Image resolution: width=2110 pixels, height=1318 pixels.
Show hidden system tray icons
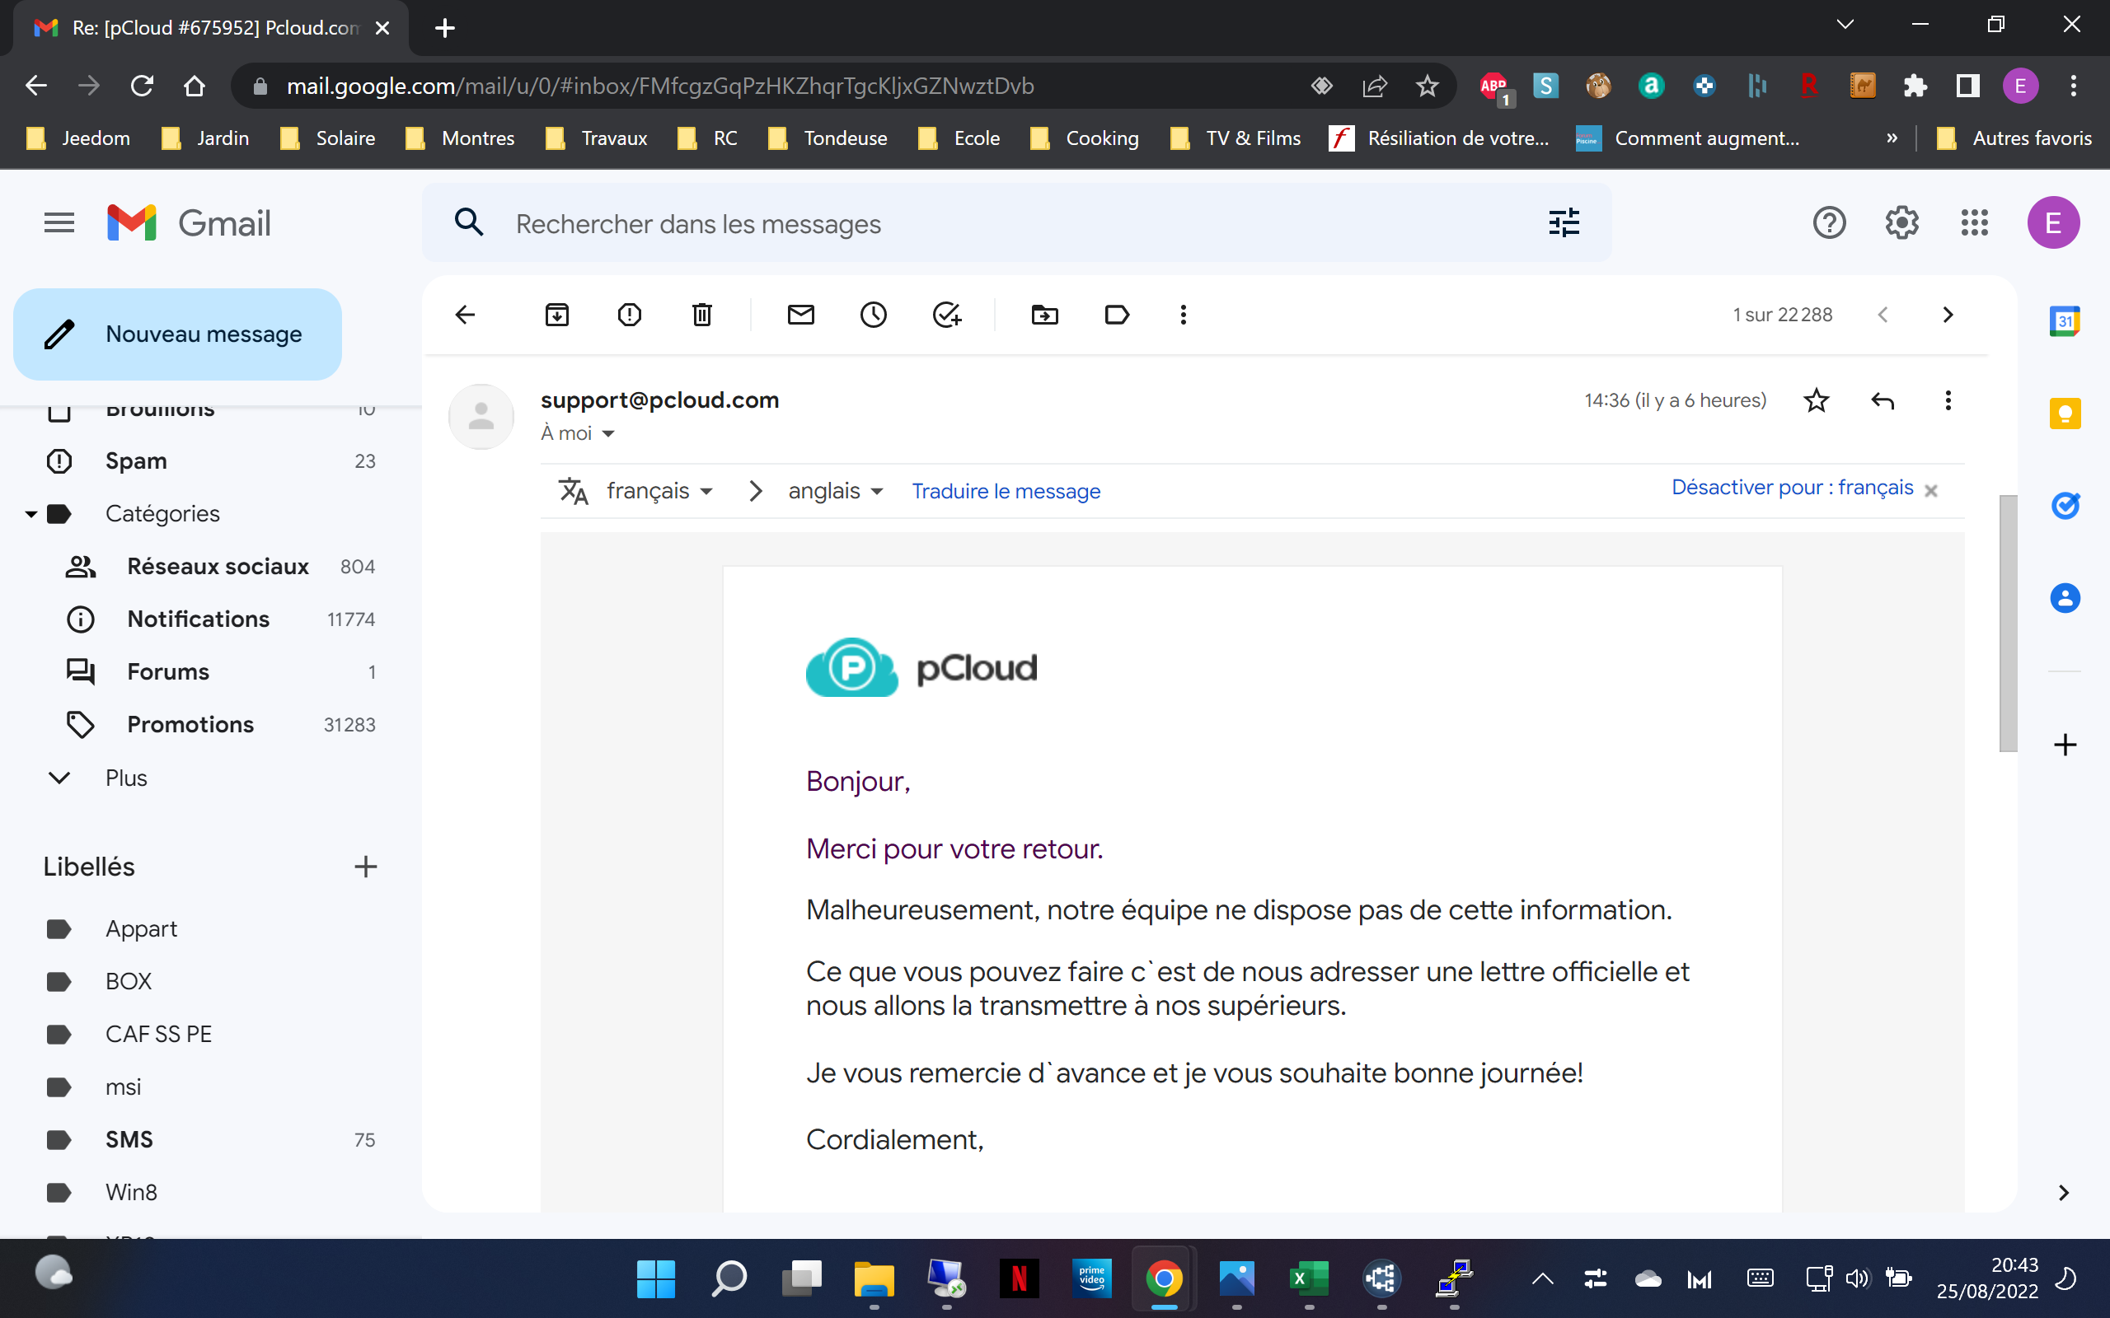pos(1541,1278)
